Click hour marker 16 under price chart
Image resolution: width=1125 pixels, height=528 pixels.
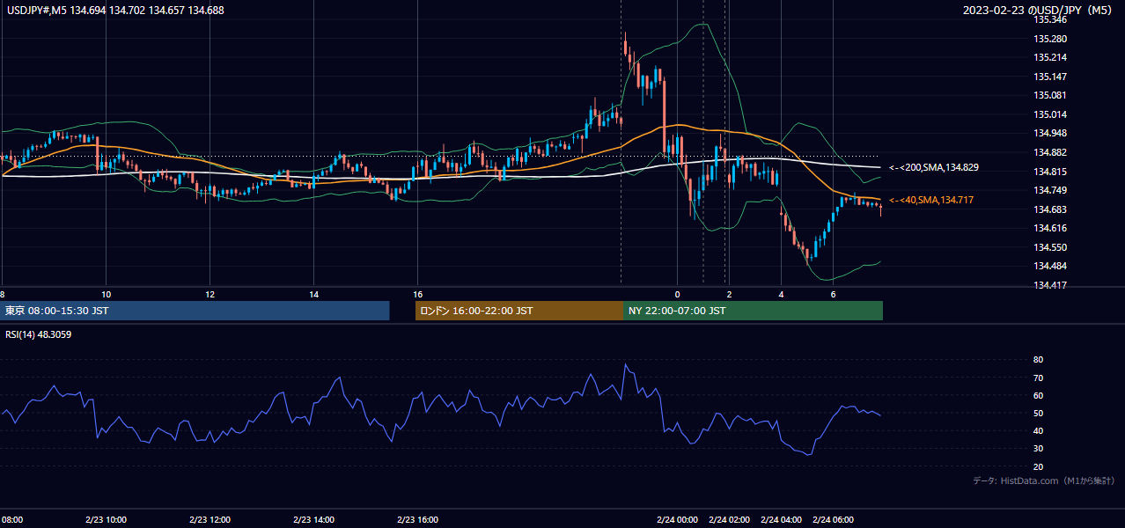418,294
